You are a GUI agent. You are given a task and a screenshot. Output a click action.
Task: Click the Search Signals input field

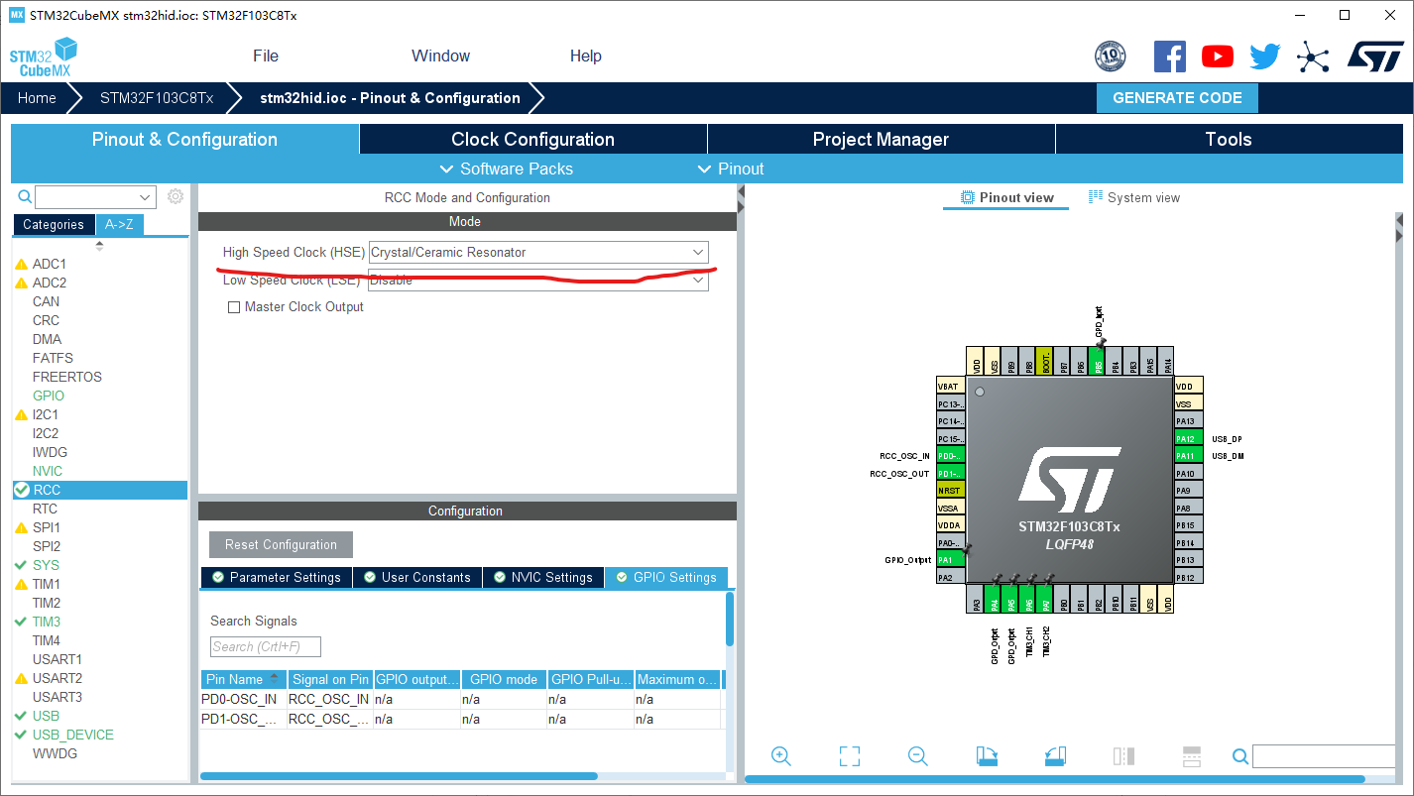[x=266, y=647]
